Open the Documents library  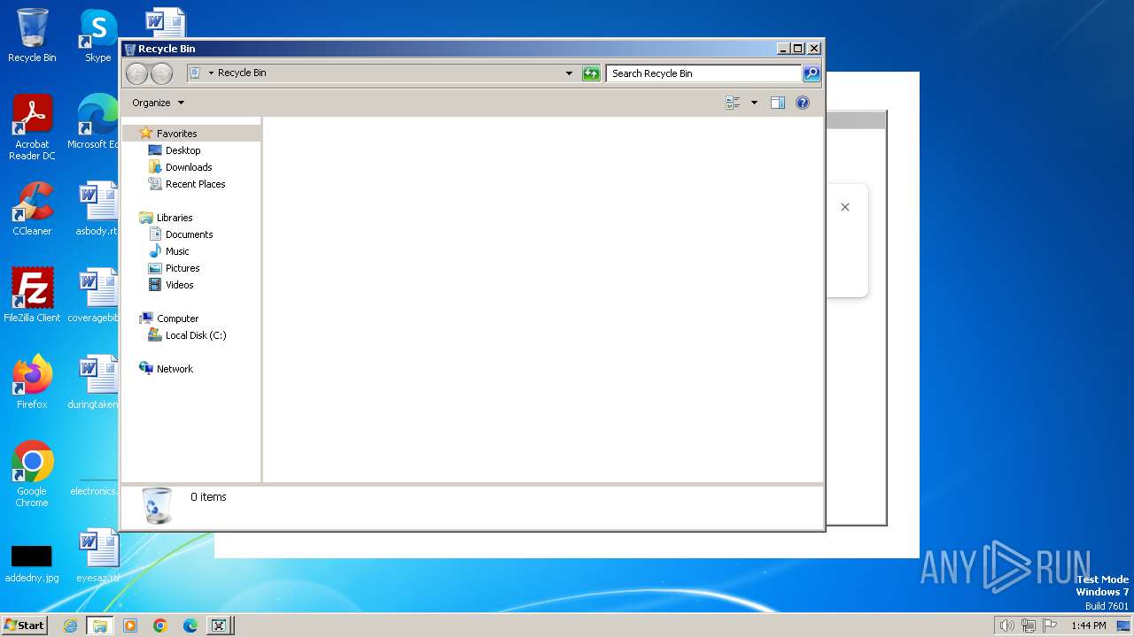click(x=189, y=234)
